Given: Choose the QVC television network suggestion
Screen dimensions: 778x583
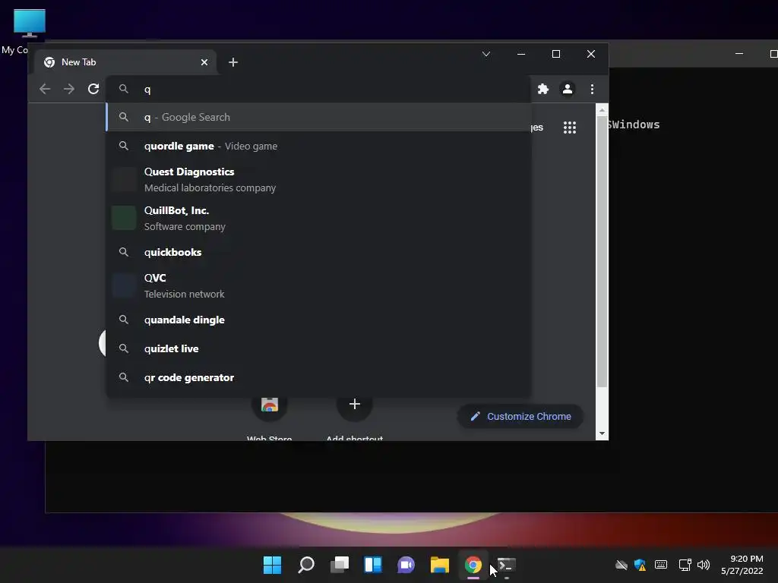Looking at the screenshot, I should pos(318,285).
